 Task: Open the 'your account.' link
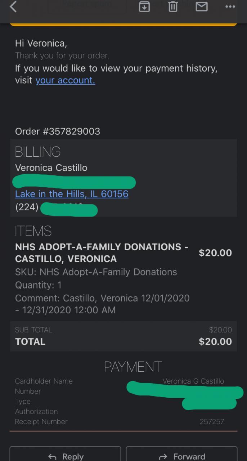click(x=65, y=80)
